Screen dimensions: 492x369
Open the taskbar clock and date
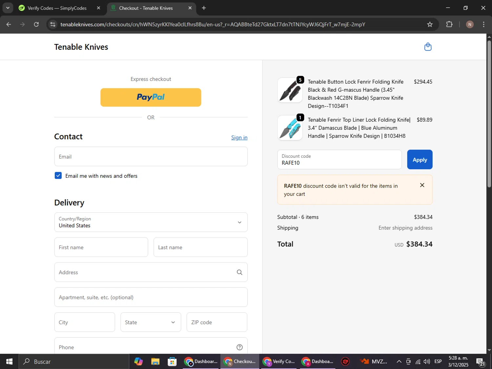(x=458, y=361)
